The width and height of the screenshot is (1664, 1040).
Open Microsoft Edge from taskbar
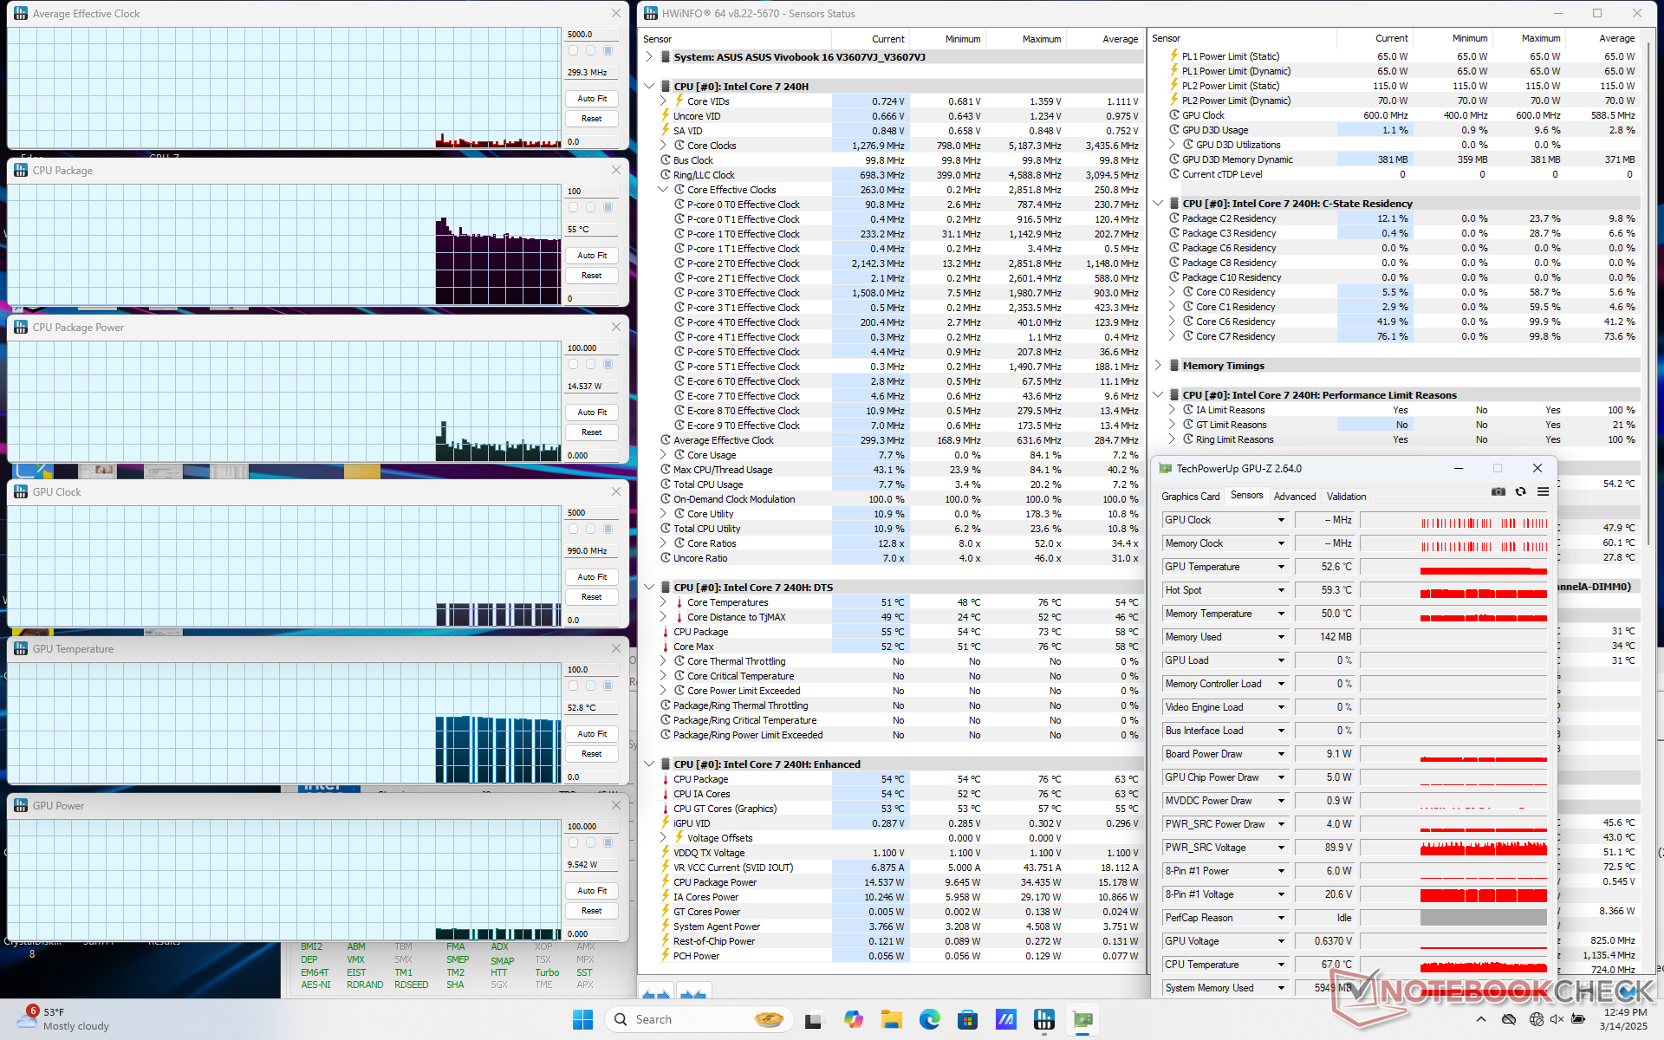930,1019
